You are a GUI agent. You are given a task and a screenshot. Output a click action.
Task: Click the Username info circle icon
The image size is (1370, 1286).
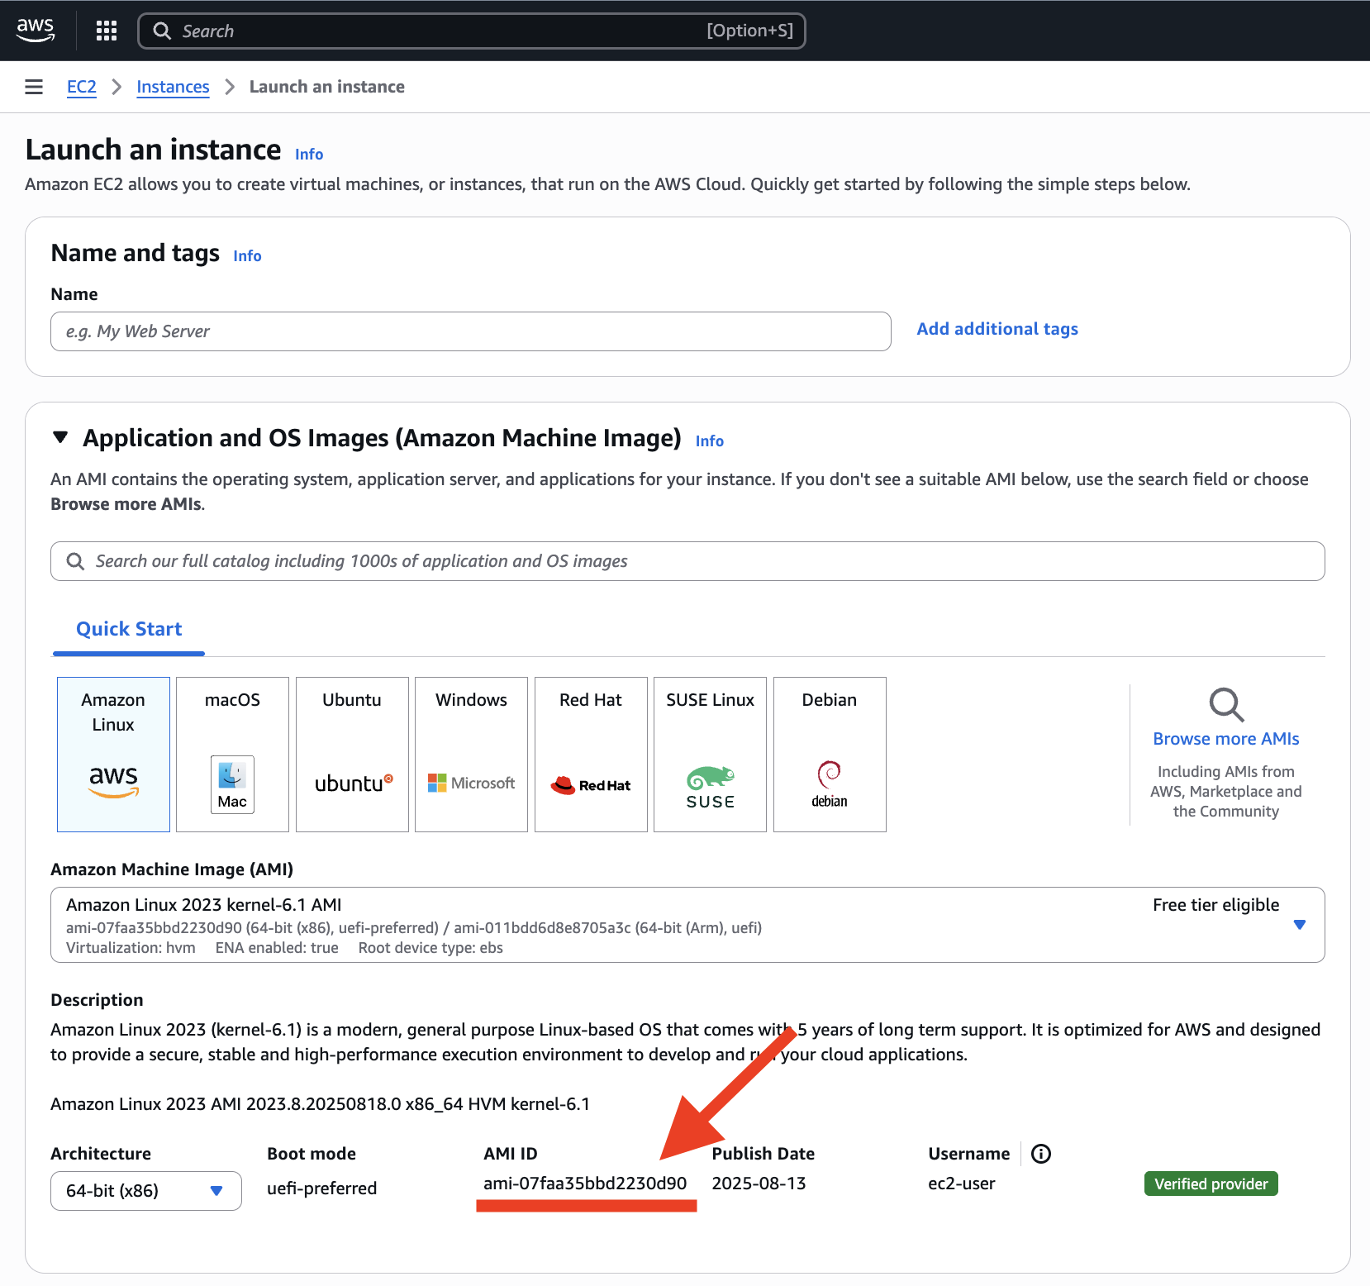[1041, 1154]
